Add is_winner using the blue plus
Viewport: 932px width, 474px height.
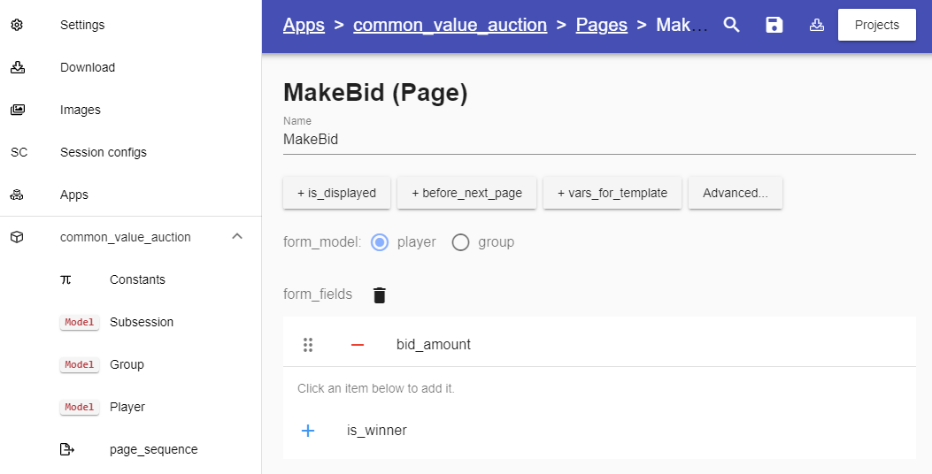pos(308,431)
